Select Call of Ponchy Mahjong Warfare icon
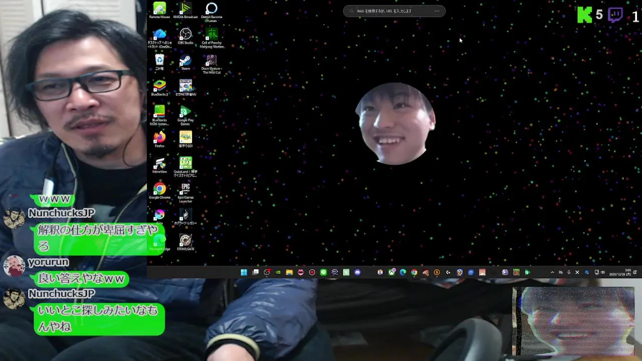642x361 pixels. coord(212,38)
